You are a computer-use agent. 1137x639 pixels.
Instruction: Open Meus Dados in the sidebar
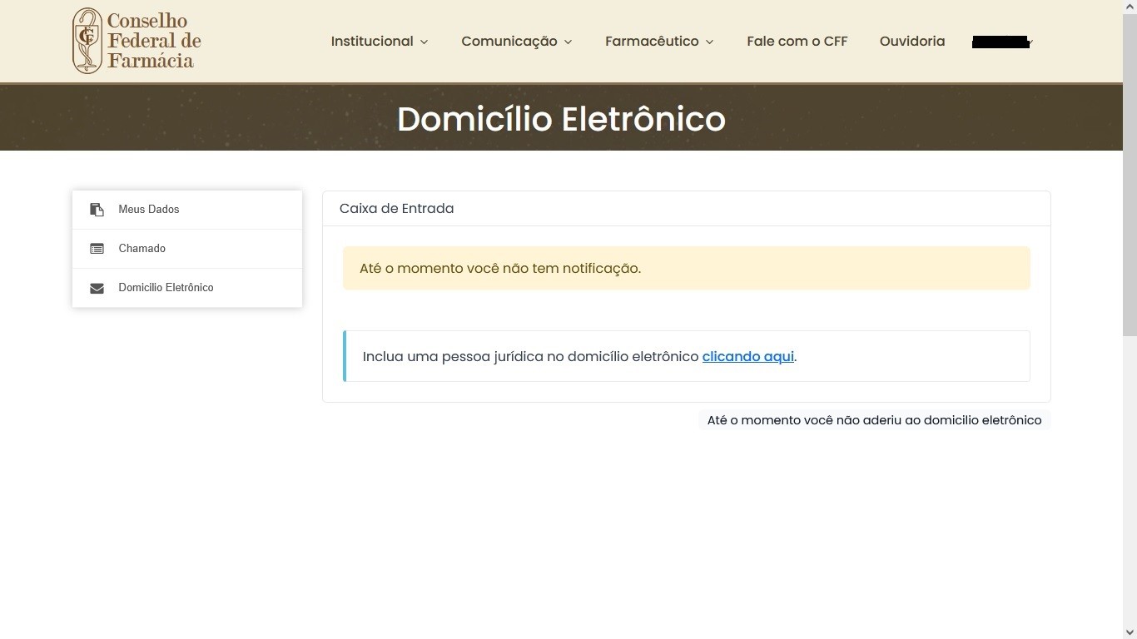click(149, 210)
